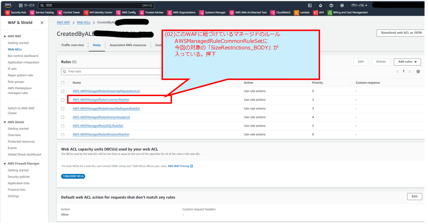This screenshot has height=224, width=428.
Task: Open Systems Manager from the favorites bar
Action: 212,12
